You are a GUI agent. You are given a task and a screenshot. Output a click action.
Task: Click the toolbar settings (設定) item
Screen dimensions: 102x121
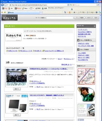tap(38, 9)
